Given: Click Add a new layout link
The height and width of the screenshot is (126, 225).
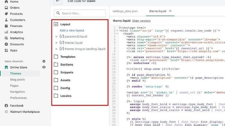Looking at the screenshot, I should (72, 30).
